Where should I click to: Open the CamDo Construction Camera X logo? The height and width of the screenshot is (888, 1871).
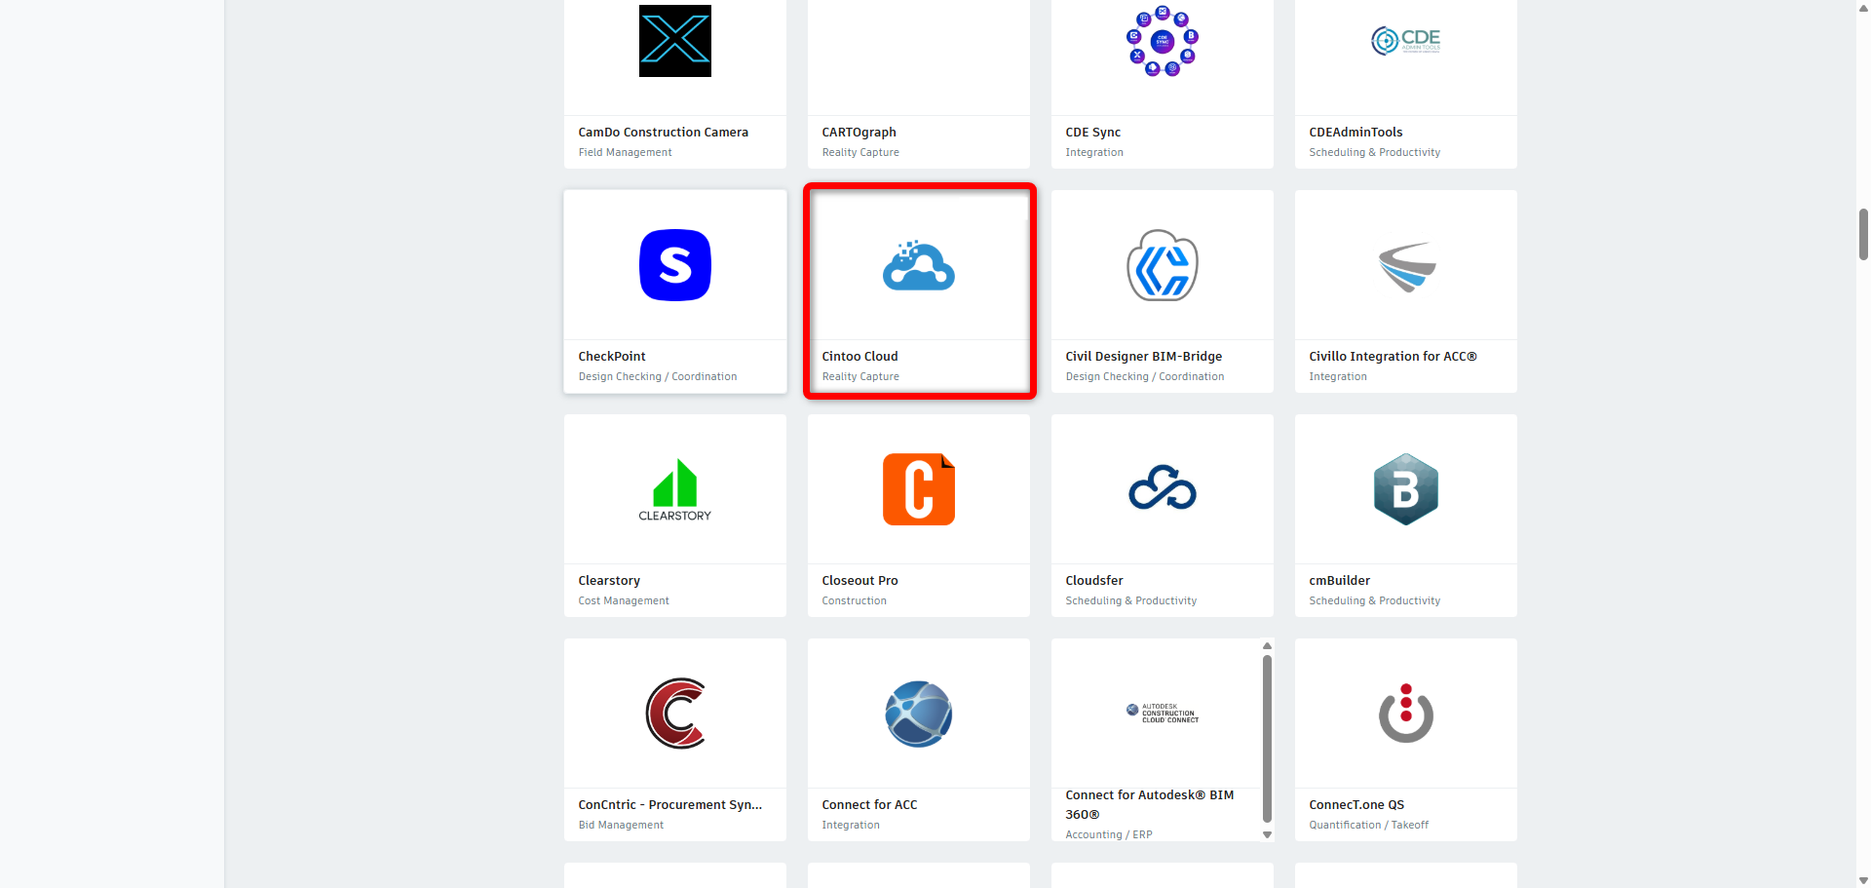pos(675,41)
